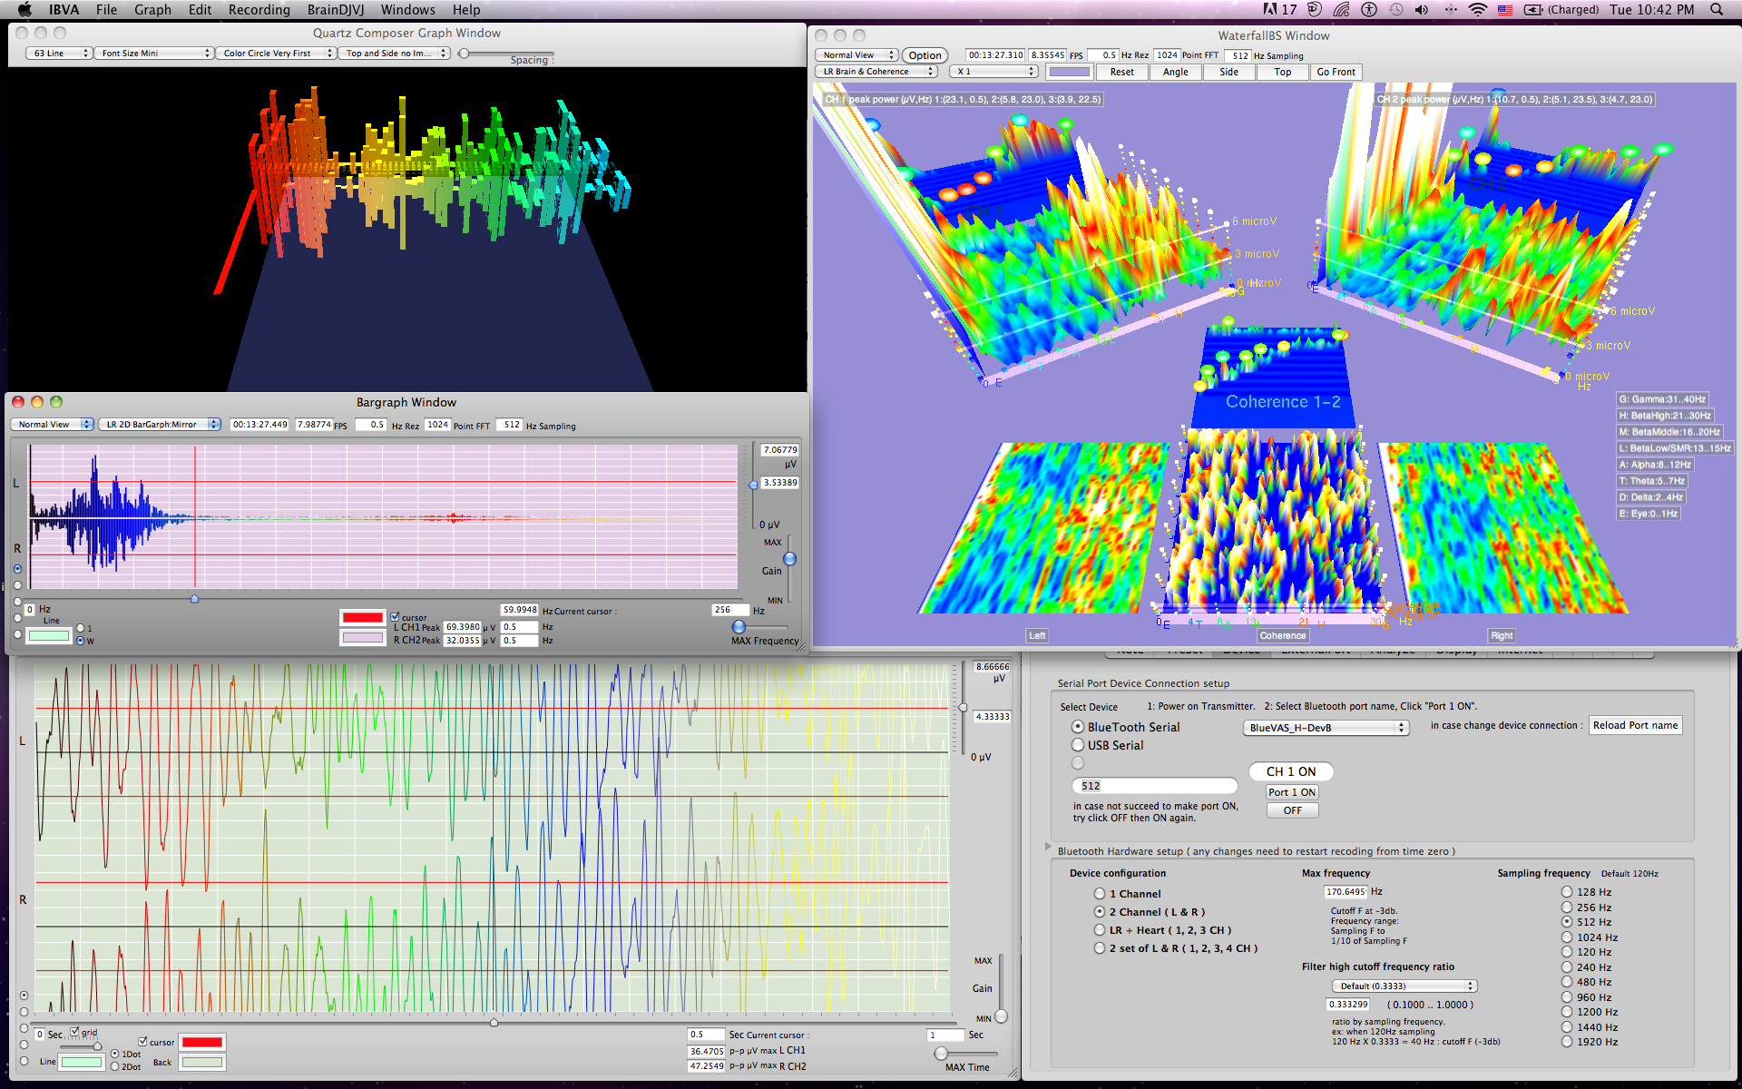Click the lavender background color swatch in WaterfallBS
Screen dimensions: 1742x1089
point(1069,72)
